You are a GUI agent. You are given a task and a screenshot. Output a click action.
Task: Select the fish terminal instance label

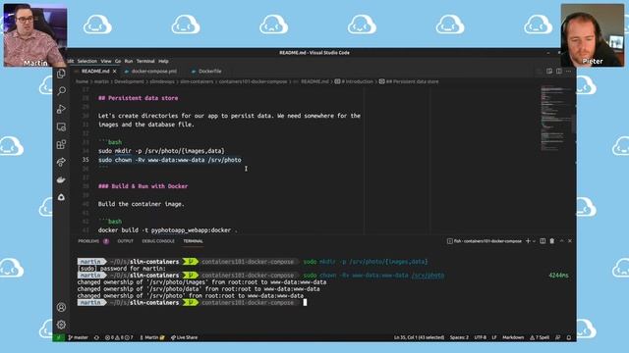point(485,241)
